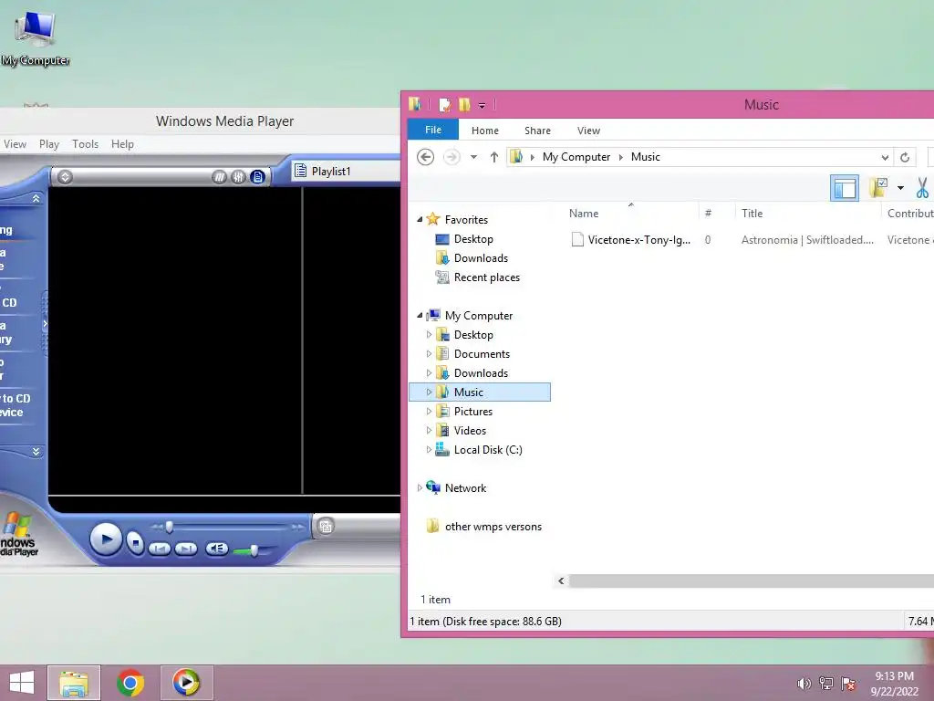
Task: Open the Windows Start button
Action: [x=22, y=683]
